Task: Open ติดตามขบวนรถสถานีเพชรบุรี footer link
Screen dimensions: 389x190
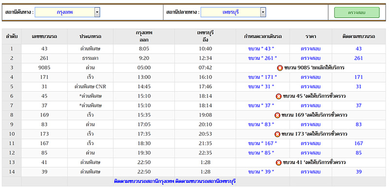Action: pyautogui.click(x=205, y=181)
